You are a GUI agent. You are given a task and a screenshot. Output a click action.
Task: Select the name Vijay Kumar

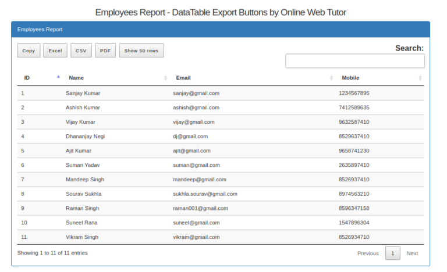(80, 122)
